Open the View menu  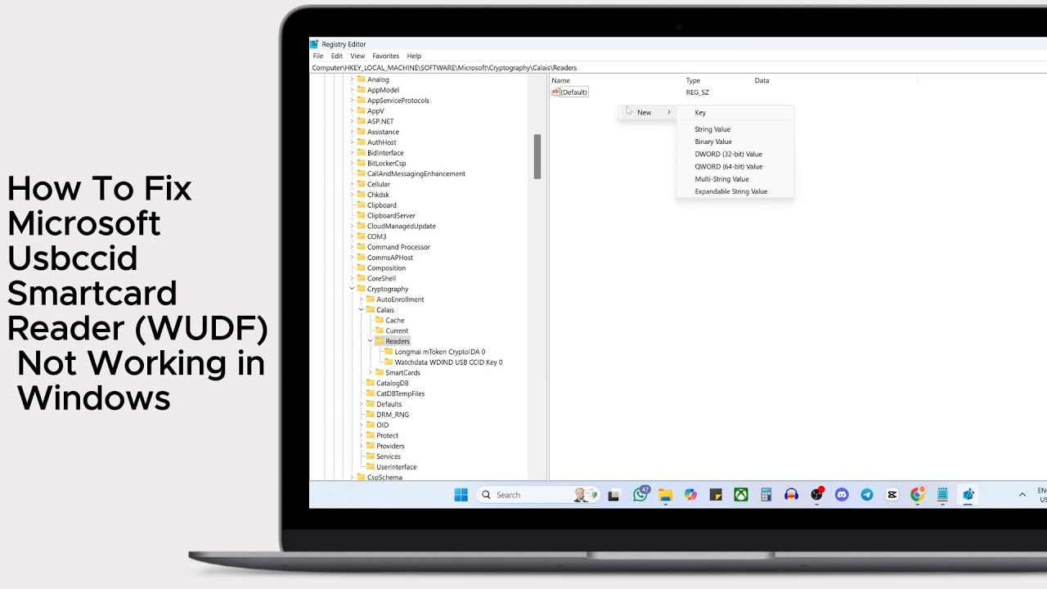tap(357, 56)
